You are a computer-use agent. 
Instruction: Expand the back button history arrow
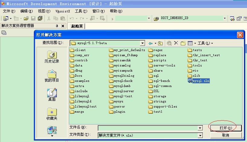[x=155, y=43]
